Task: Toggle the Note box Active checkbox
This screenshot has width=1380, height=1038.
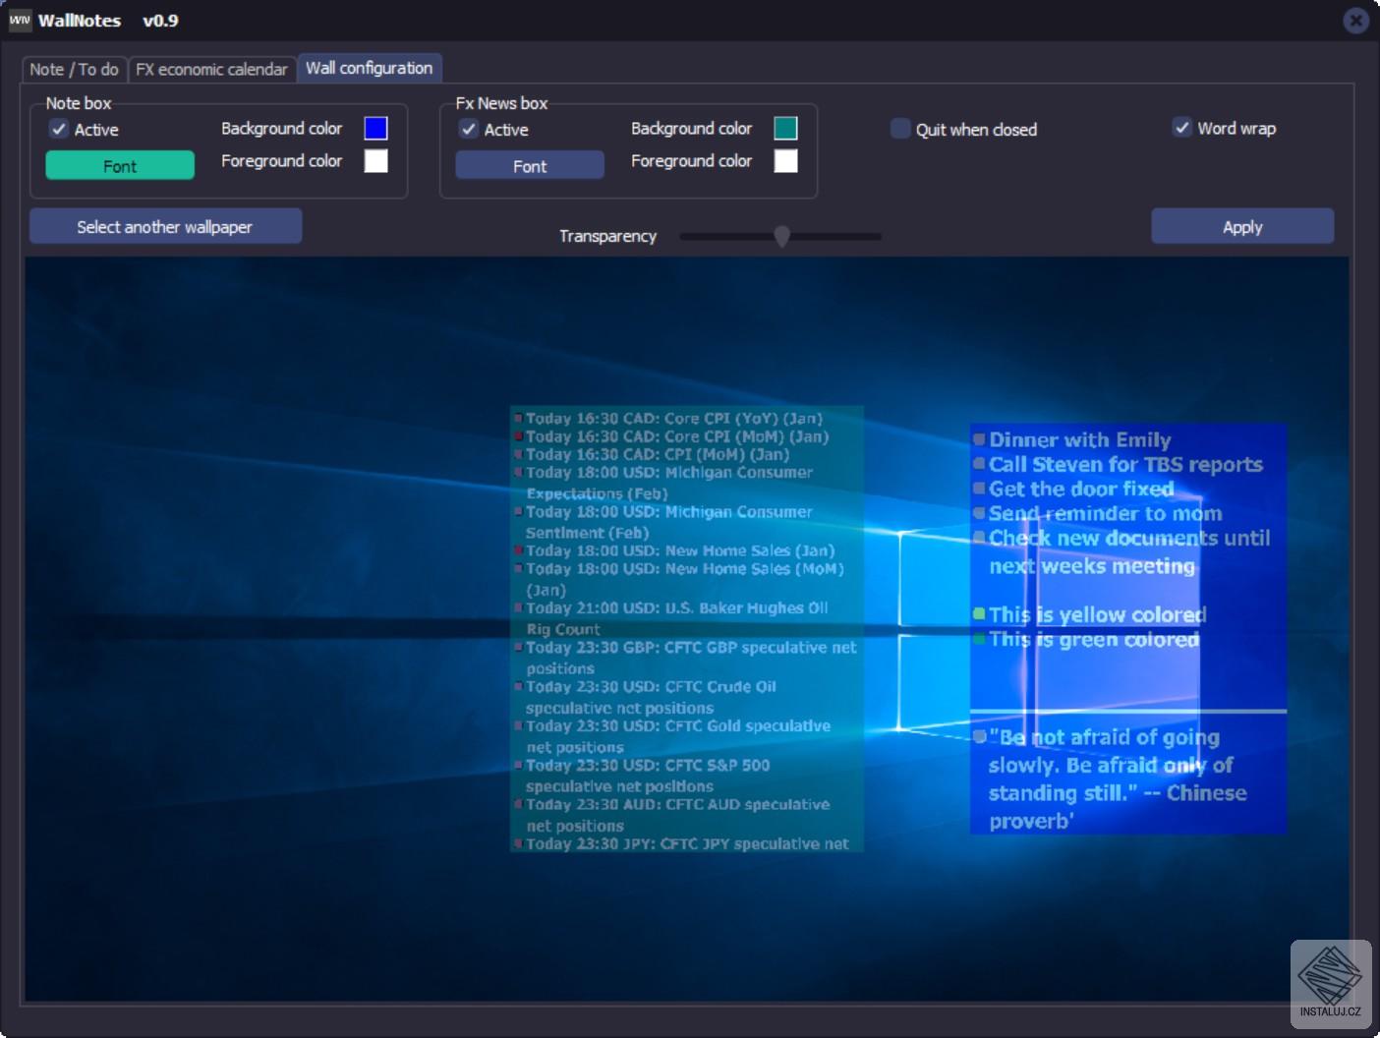Action: pyautogui.click(x=59, y=129)
